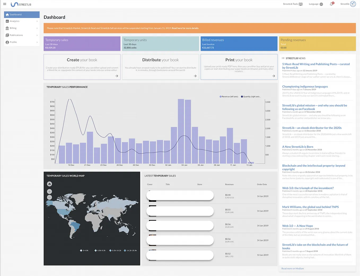Select Analytics in the sidebar
The height and width of the screenshot is (276, 360).
(22, 21)
